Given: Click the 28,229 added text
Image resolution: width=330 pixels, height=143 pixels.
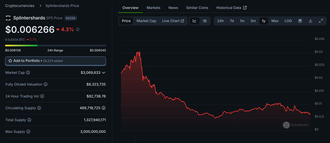Looking at the screenshot, I should click(x=53, y=61).
